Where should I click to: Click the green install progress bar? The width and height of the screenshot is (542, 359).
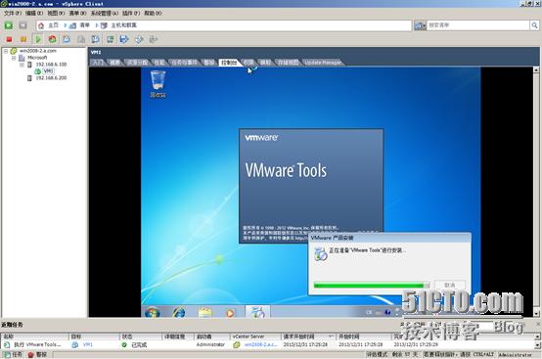[372, 285]
